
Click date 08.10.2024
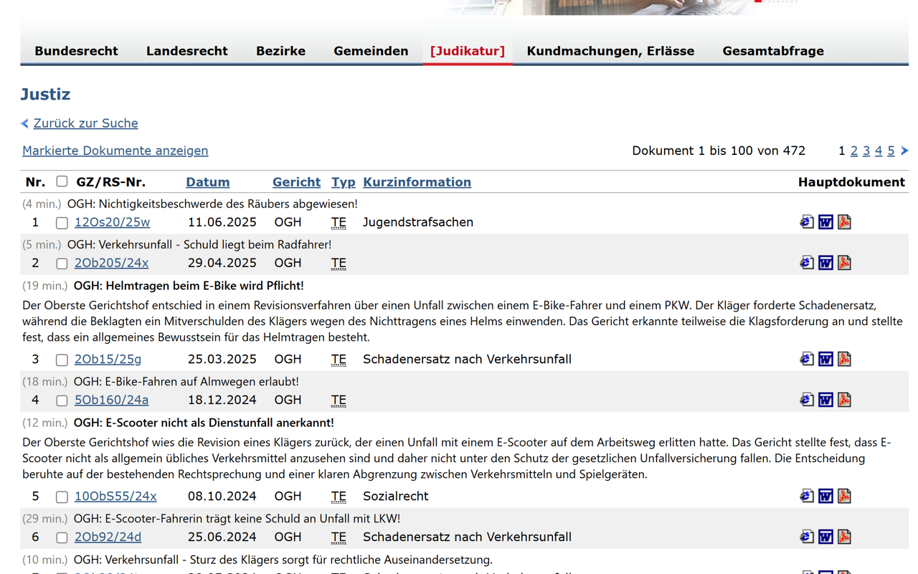tap(222, 497)
